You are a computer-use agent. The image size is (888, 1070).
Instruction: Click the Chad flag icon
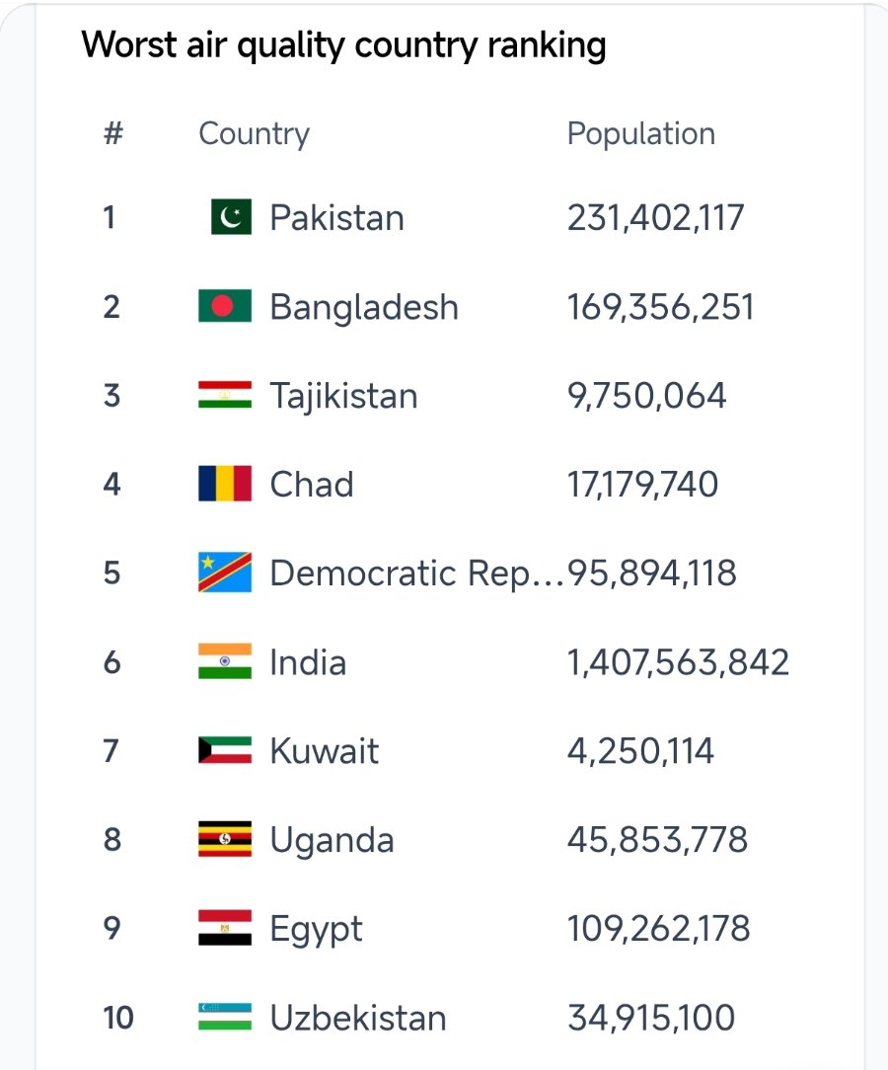tap(225, 483)
